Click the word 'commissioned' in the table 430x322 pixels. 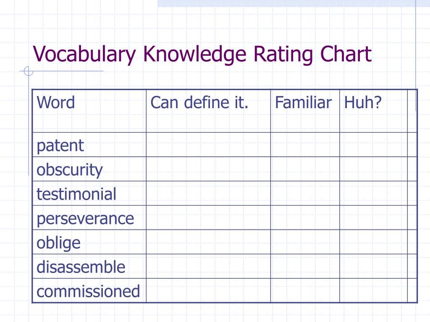[88, 291]
